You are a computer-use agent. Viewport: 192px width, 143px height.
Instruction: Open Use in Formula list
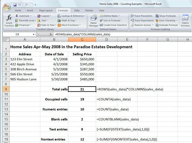click(x=111, y=20)
